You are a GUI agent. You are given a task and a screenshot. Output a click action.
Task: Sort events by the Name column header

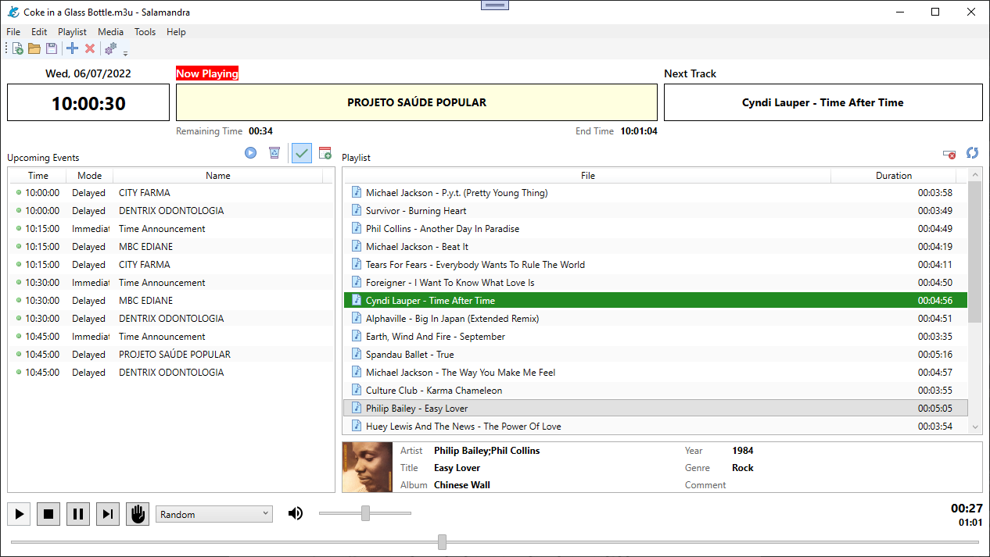click(218, 176)
